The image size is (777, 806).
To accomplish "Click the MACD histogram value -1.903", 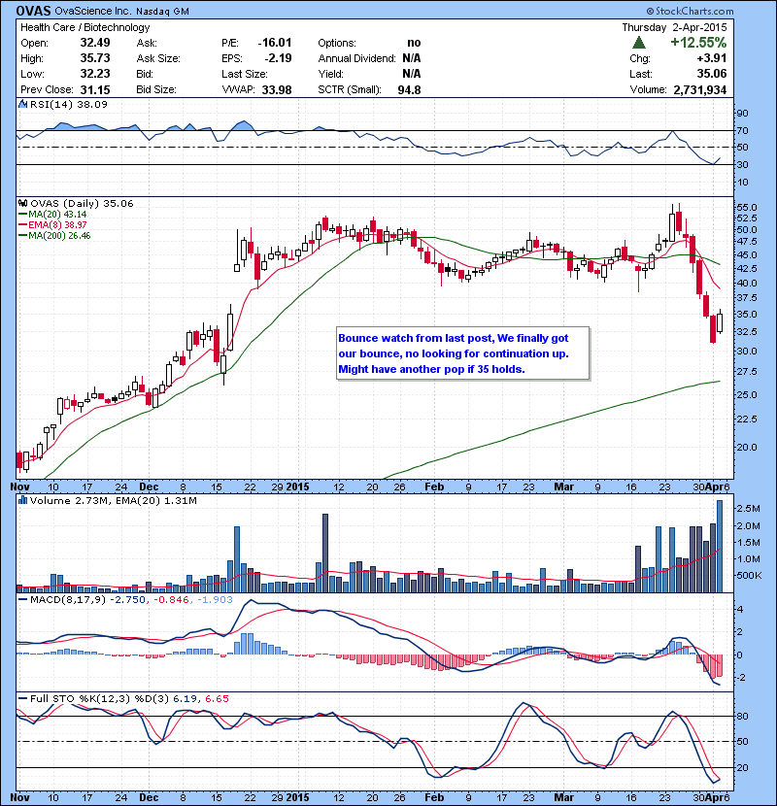I will [x=215, y=599].
